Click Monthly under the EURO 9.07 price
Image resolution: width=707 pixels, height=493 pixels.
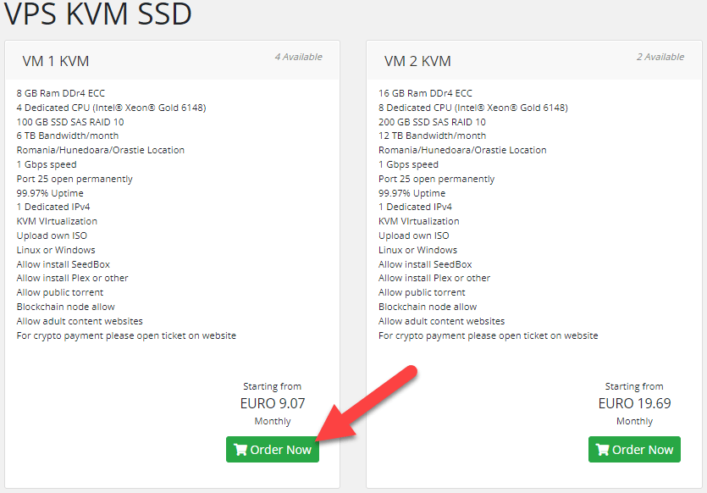pyautogui.click(x=272, y=421)
